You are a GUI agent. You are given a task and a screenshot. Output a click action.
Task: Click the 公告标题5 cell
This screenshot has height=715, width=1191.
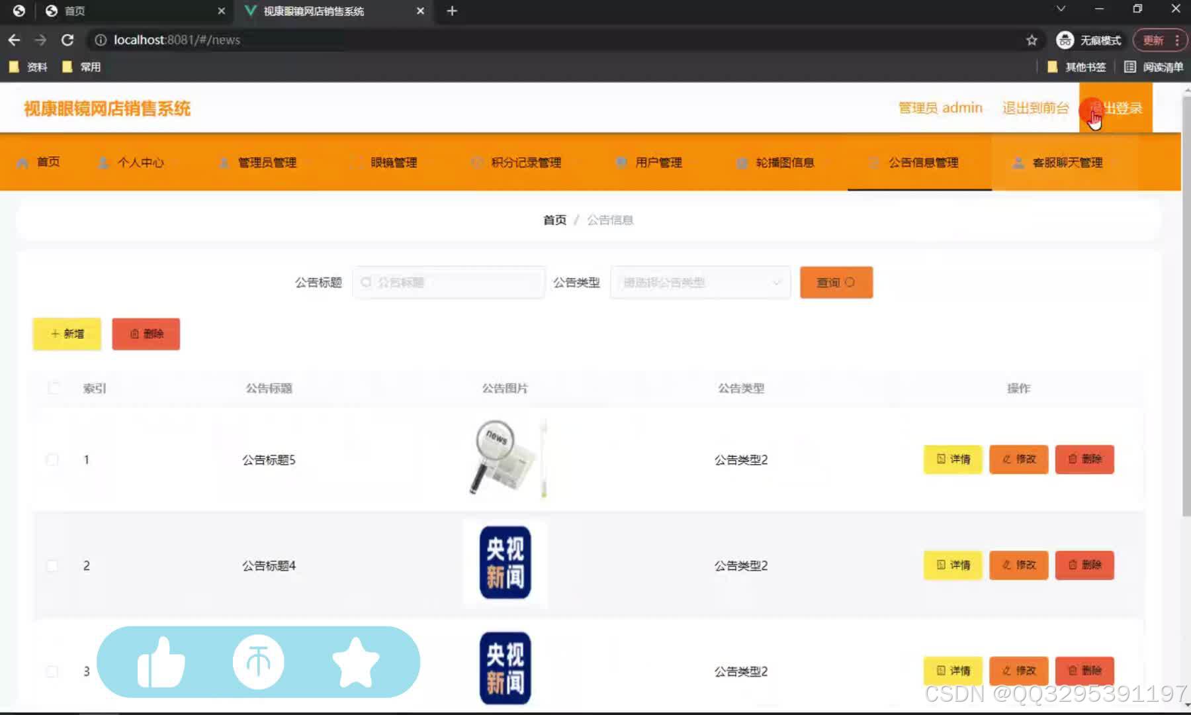point(269,459)
